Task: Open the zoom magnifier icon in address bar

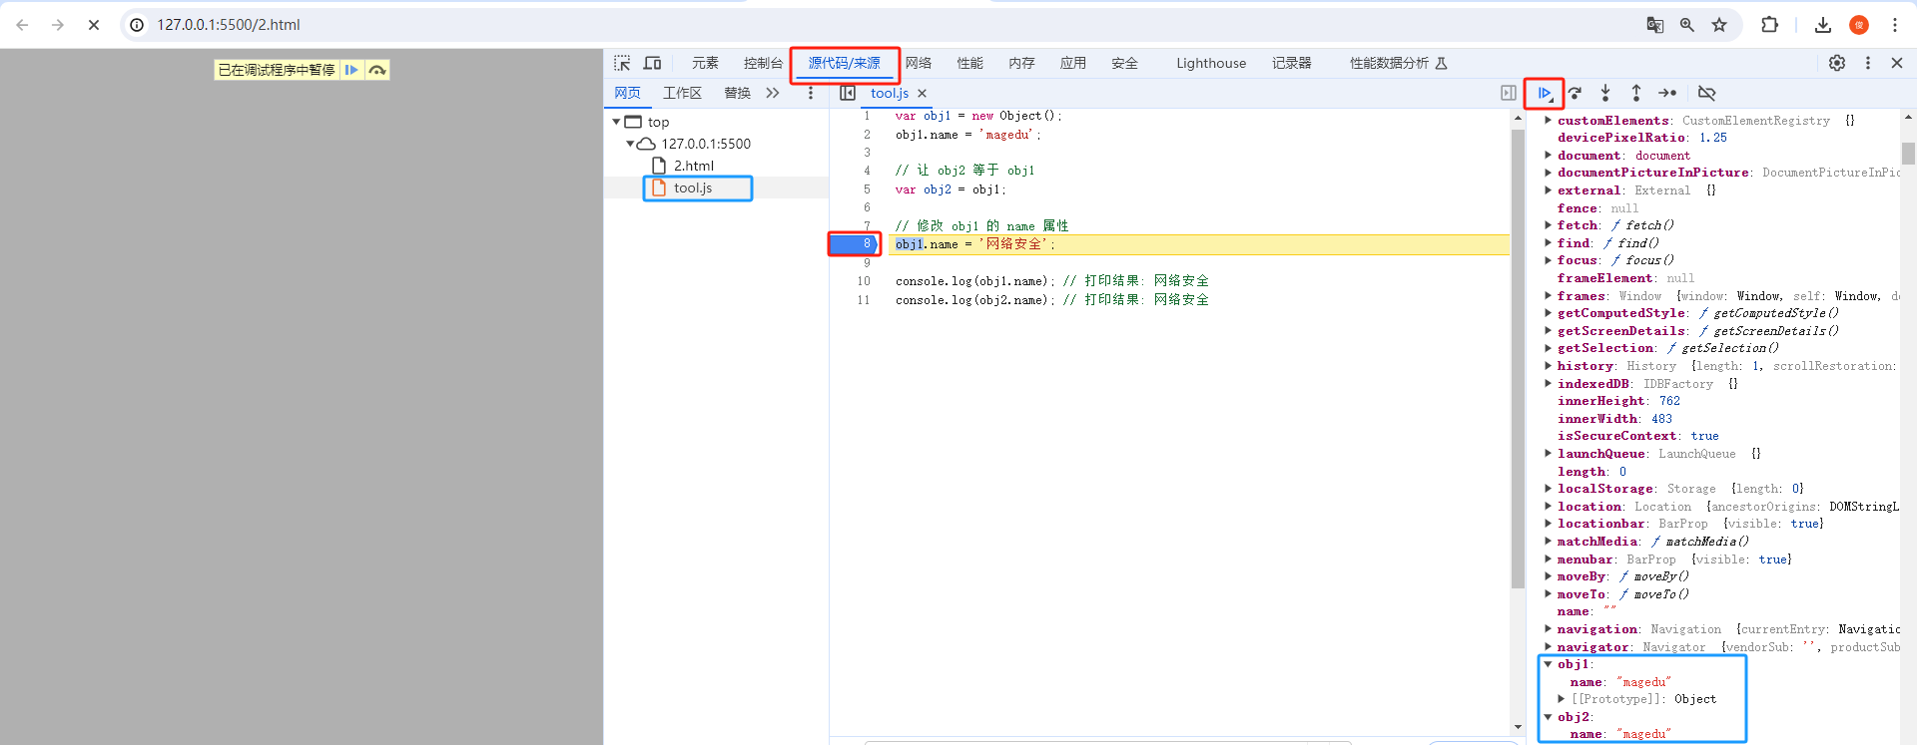Action: 1686,25
